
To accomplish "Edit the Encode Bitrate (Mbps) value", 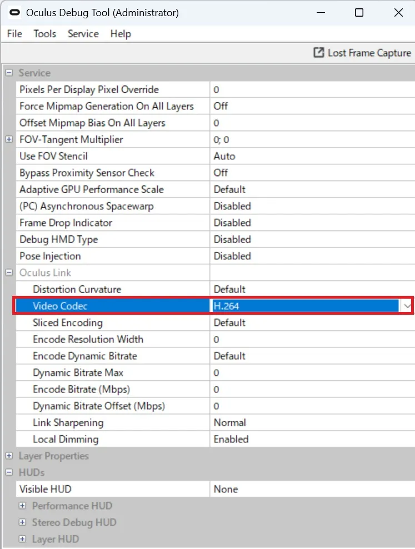I will click(312, 389).
